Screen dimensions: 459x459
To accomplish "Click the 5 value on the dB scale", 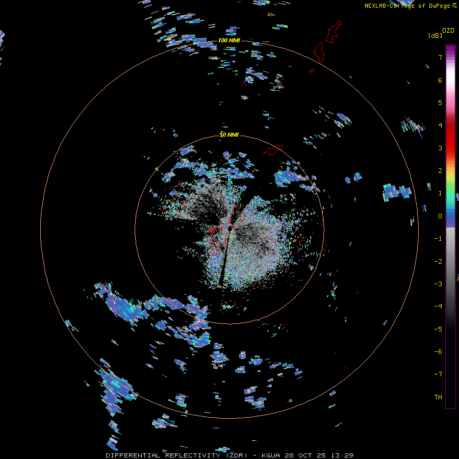I will tap(440, 103).
